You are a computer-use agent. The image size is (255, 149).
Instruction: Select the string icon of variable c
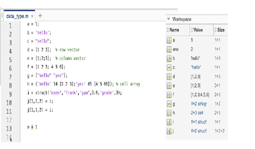(169, 67)
